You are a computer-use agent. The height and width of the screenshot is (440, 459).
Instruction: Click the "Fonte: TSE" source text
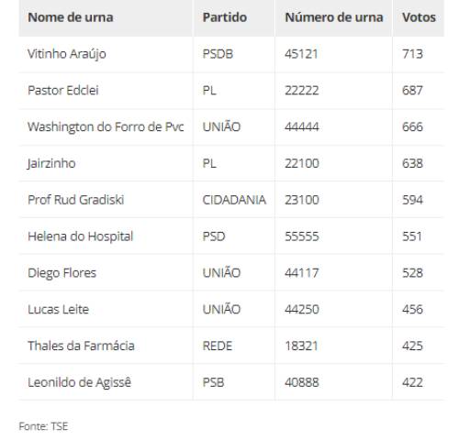pyautogui.click(x=43, y=426)
